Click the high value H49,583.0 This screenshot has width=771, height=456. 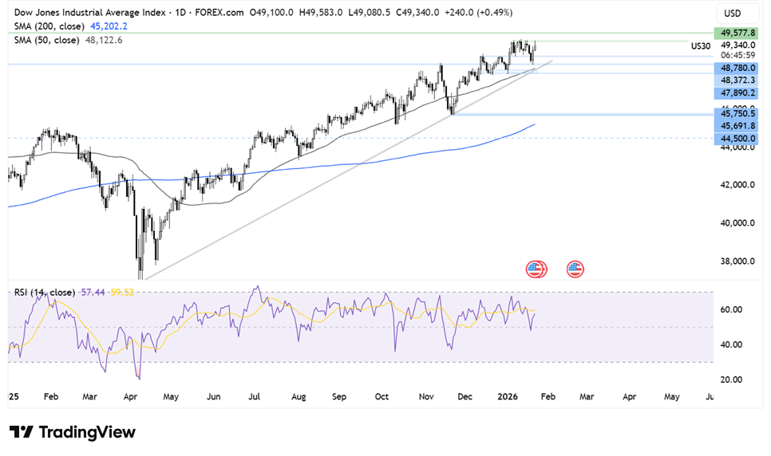tap(321, 12)
